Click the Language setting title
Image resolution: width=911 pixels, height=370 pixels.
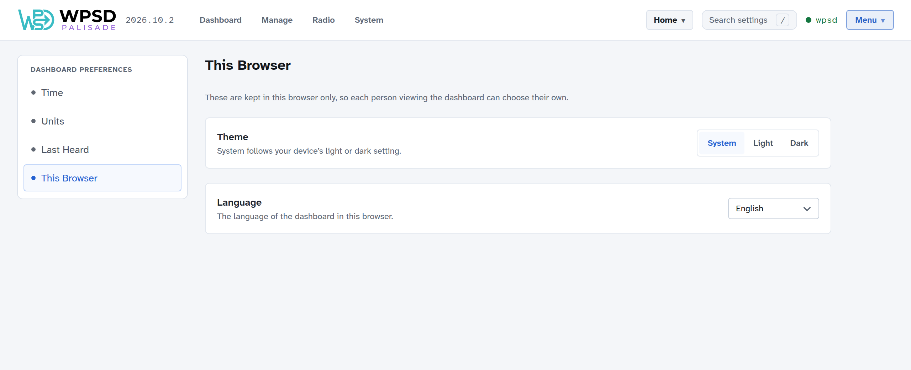239,202
